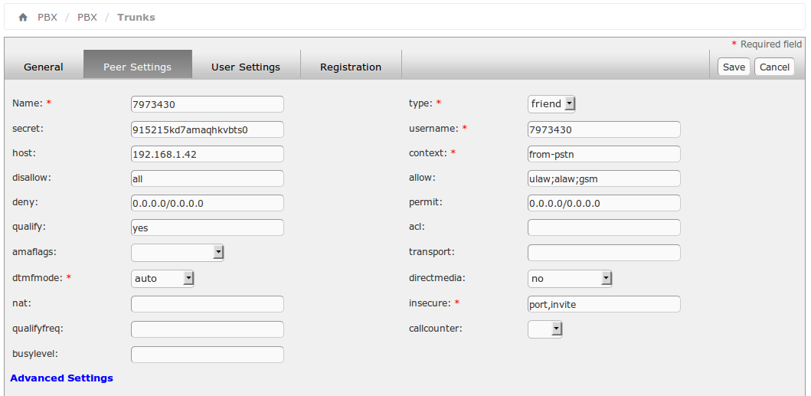Image resolution: width=811 pixels, height=396 pixels.
Task: Focus the empty transport input field
Action: pyautogui.click(x=604, y=253)
